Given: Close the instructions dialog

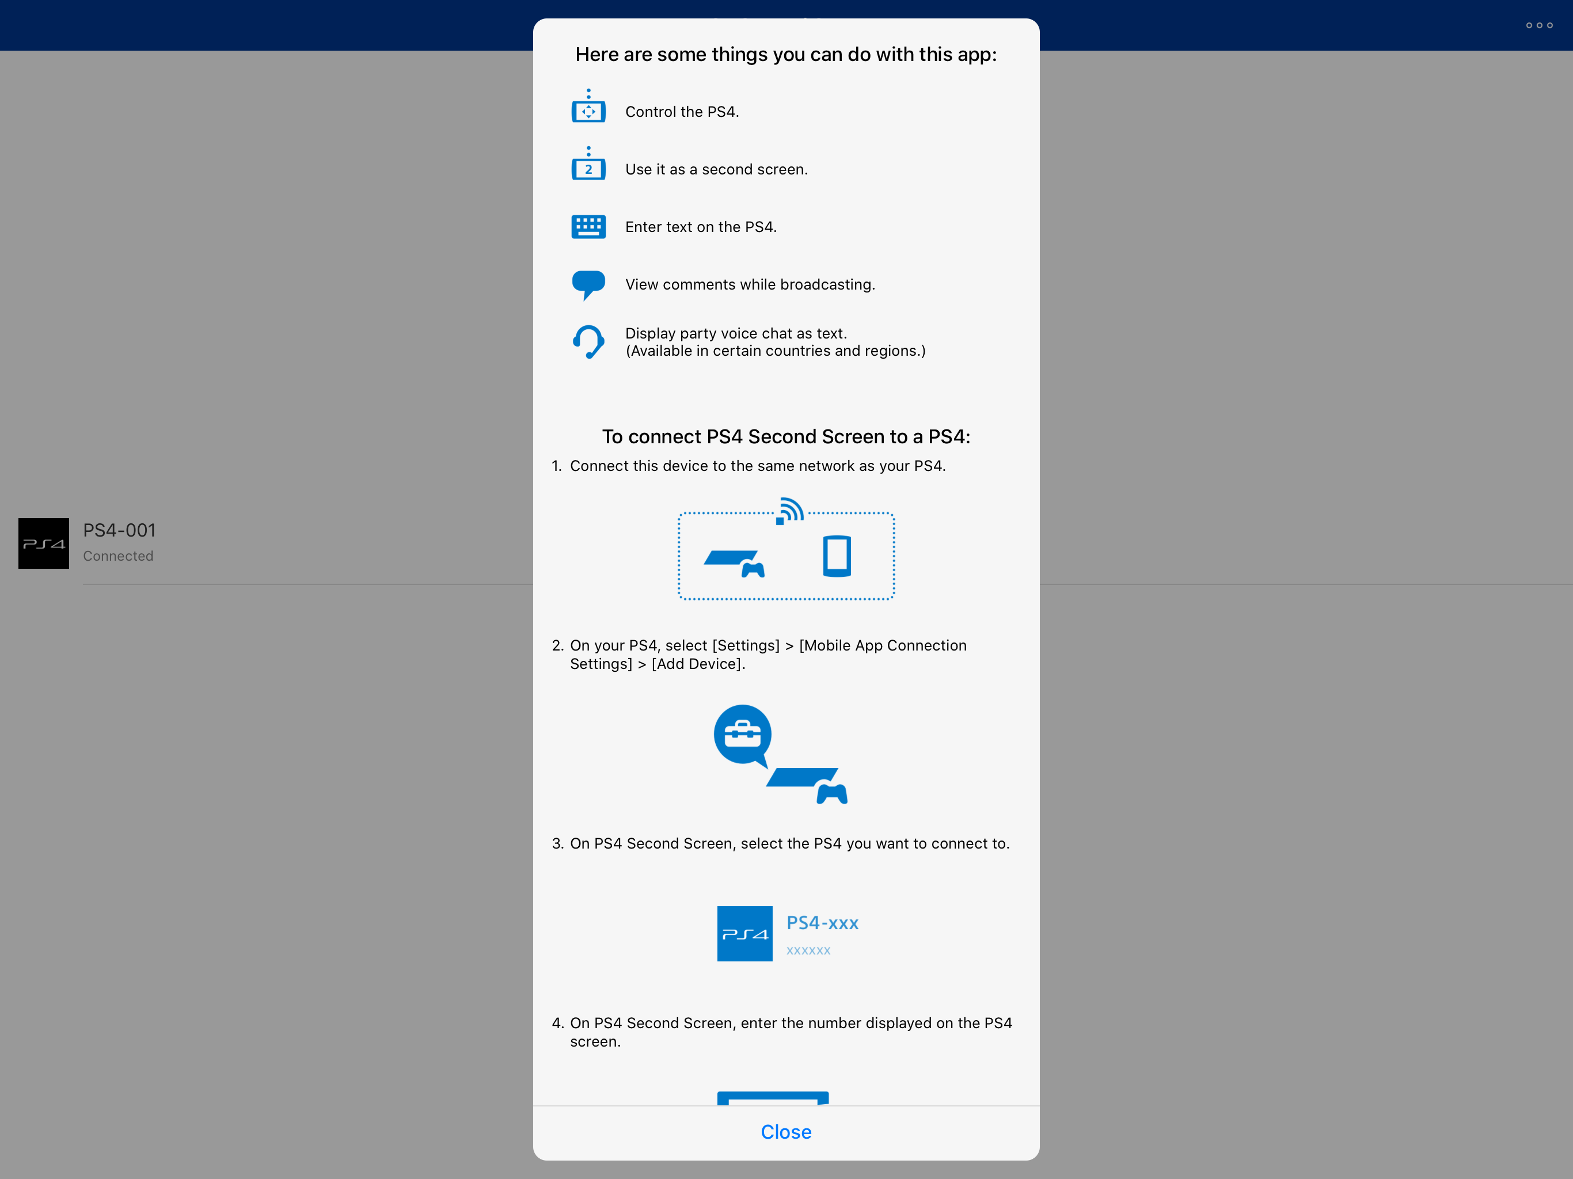Looking at the screenshot, I should 786,1131.
